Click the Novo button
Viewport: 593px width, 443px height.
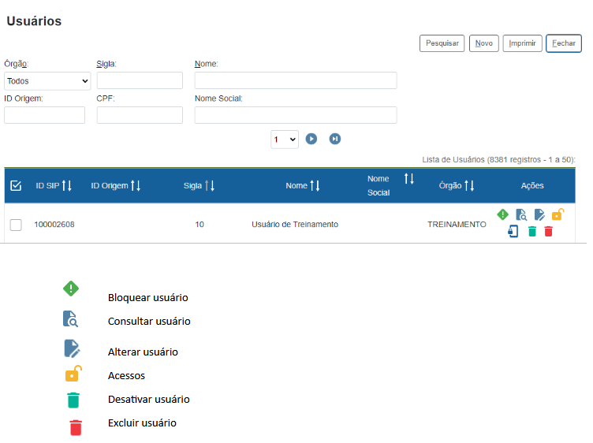point(483,43)
